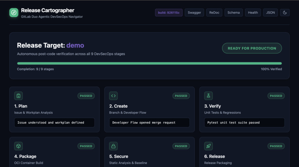Click the Release stage rocket icon
The height and width of the screenshot is (167, 299).
point(208,146)
